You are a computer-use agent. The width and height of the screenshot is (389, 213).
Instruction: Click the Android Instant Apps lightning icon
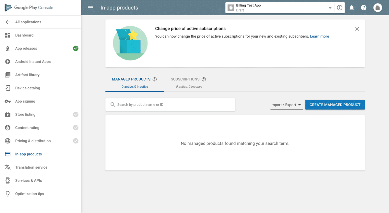(x=8, y=62)
